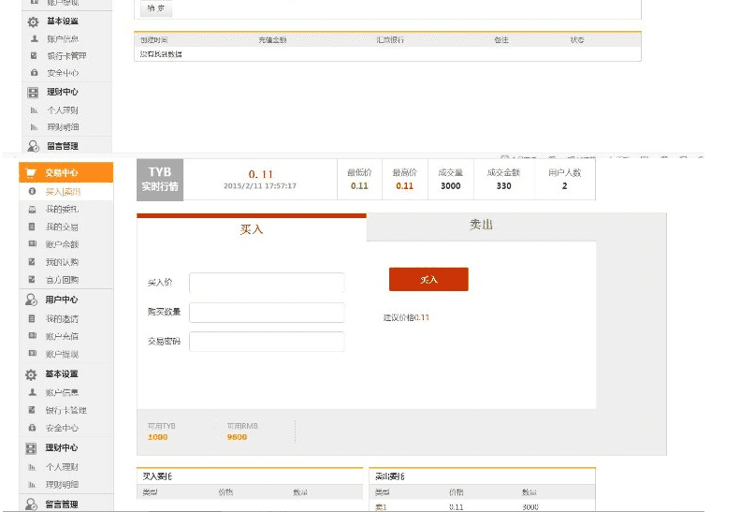Open 官方回购 in the sidebar
The height and width of the screenshot is (512, 740).
pos(63,281)
